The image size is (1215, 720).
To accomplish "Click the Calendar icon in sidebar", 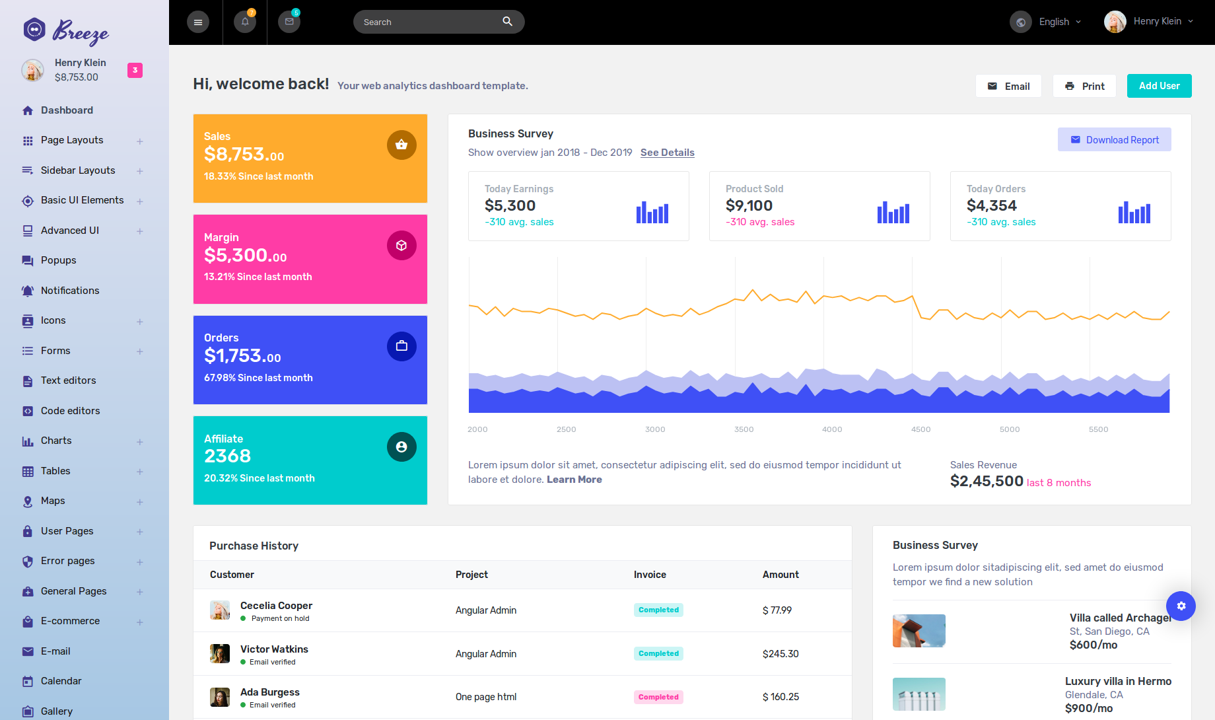I will [x=28, y=681].
